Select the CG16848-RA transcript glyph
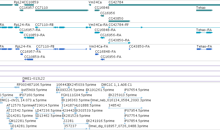Screen dimensions: 220x130 97,33
